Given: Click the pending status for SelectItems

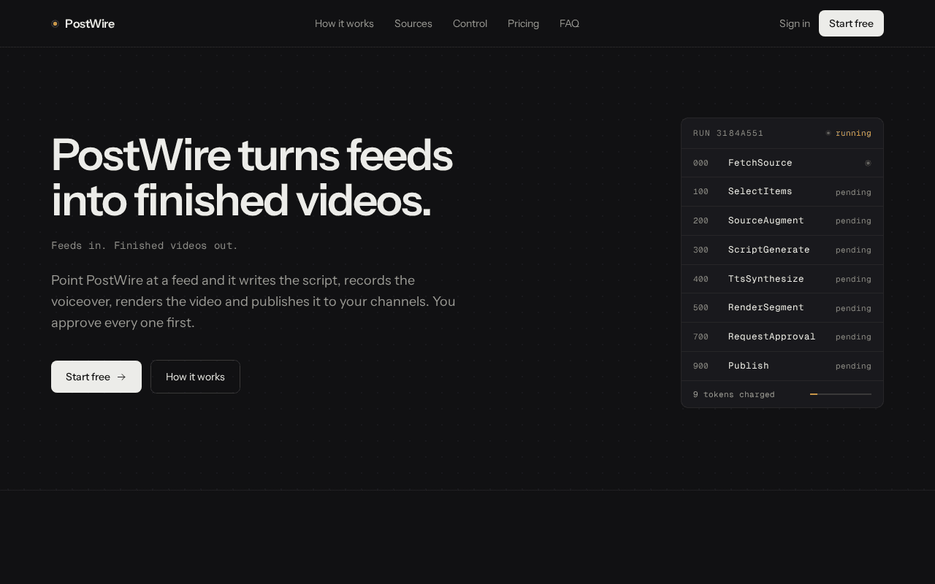Looking at the screenshot, I should [853, 192].
